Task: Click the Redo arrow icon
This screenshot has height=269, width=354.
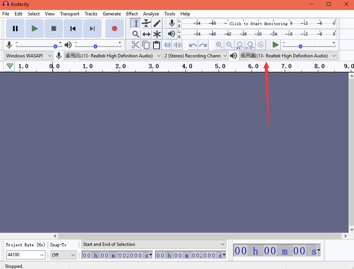Action: (203, 45)
